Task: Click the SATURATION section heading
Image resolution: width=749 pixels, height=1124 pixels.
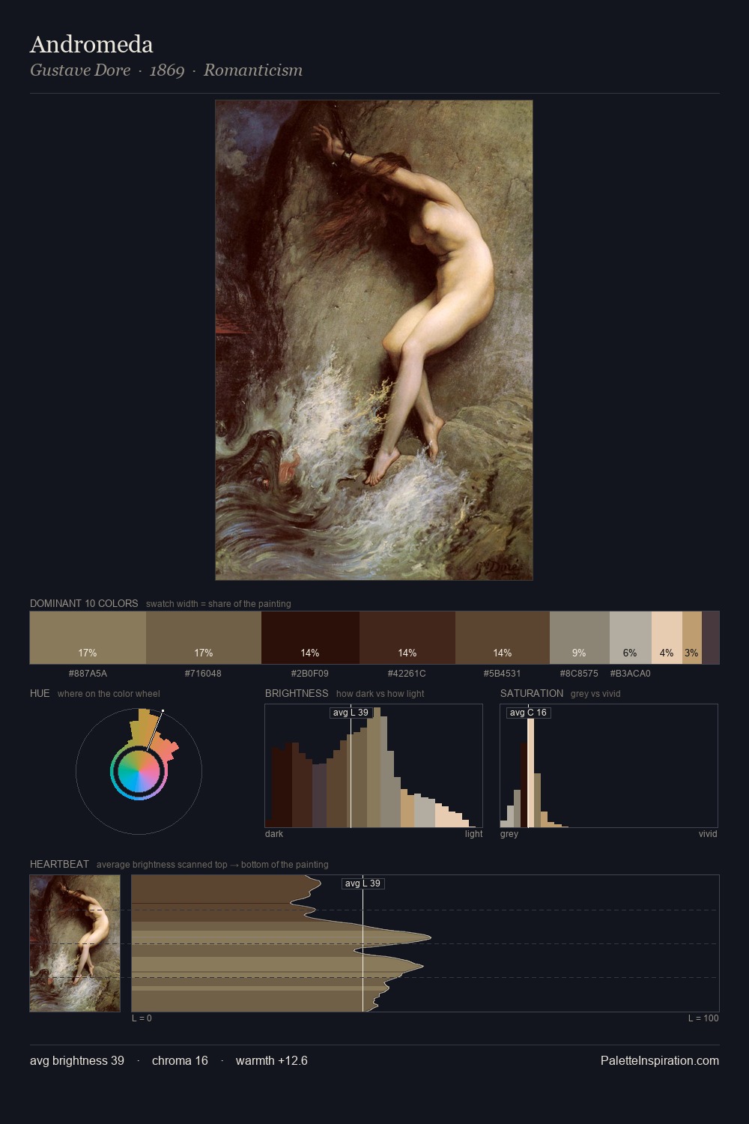Action: (532, 693)
